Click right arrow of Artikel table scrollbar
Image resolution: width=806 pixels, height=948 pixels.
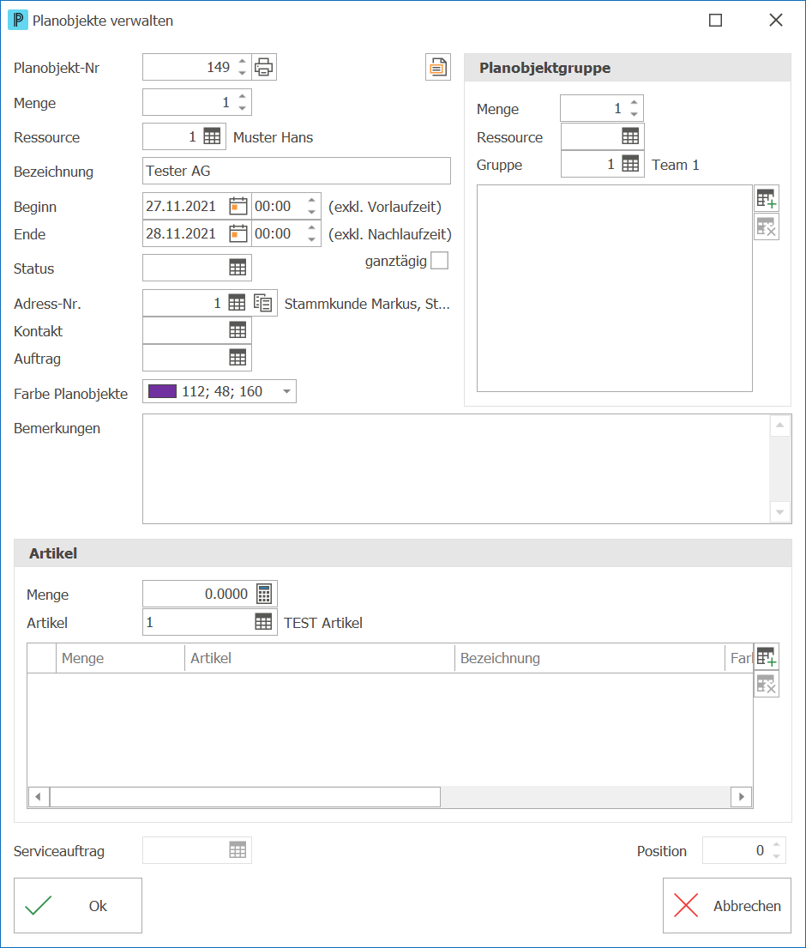click(x=742, y=797)
